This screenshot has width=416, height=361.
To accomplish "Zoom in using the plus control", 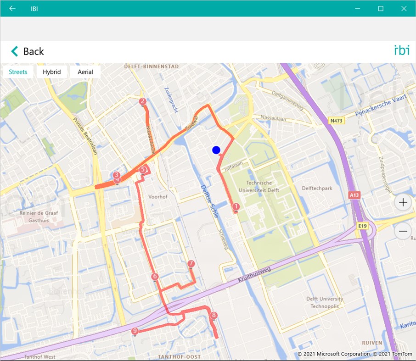I will pyautogui.click(x=403, y=202).
